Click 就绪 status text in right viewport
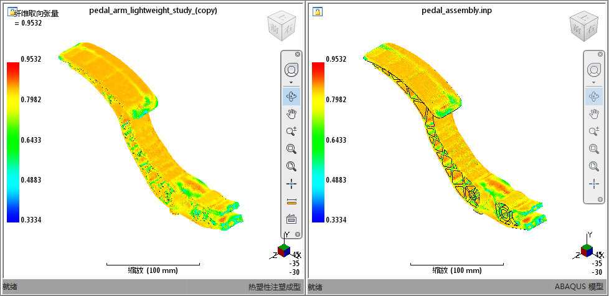609x296 pixels. click(315, 287)
